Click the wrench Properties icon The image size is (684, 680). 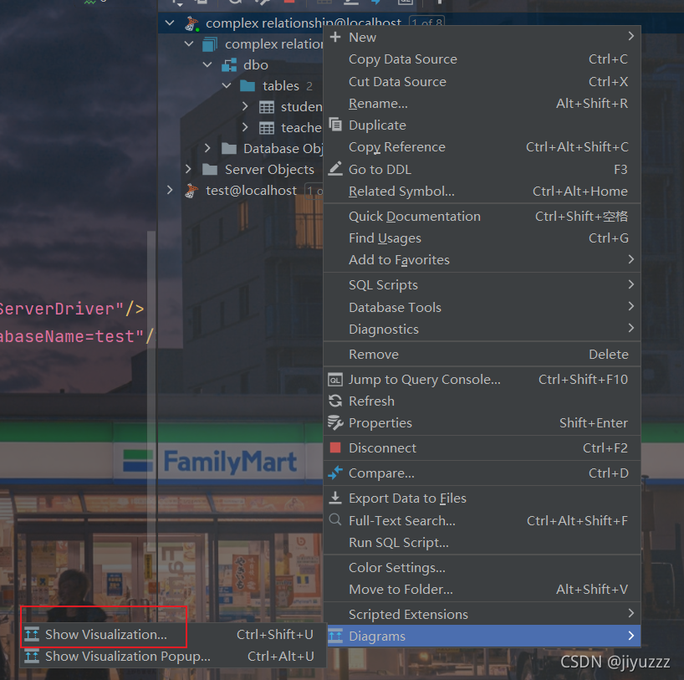tap(335, 422)
